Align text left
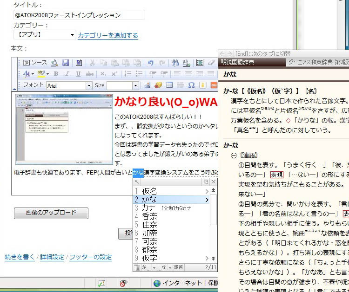 pyautogui.click(x=177, y=74)
